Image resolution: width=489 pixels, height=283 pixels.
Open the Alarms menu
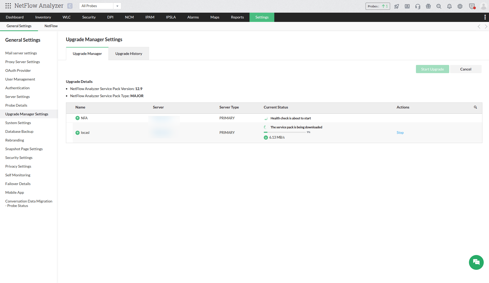click(x=193, y=17)
